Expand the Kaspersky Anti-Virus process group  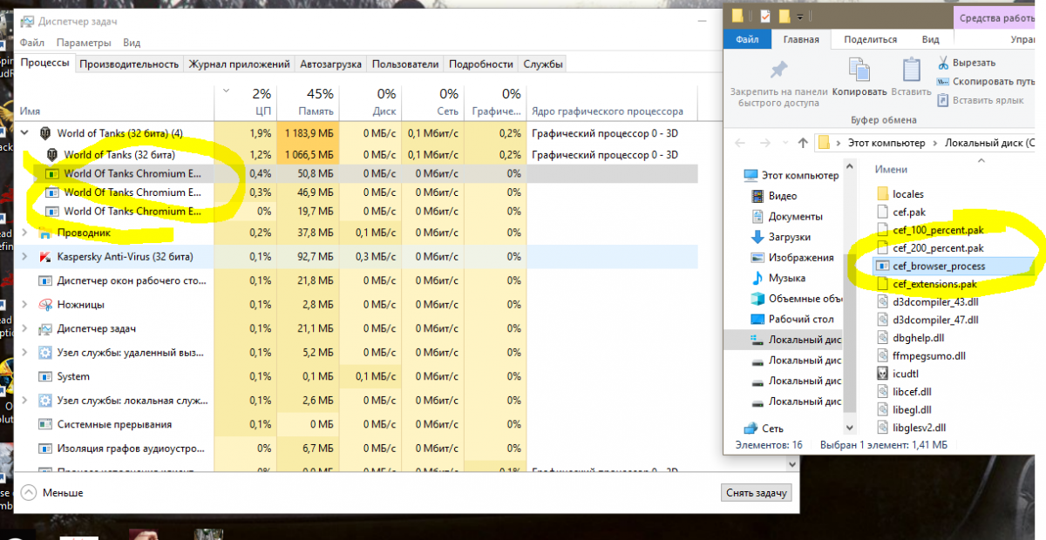point(25,257)
